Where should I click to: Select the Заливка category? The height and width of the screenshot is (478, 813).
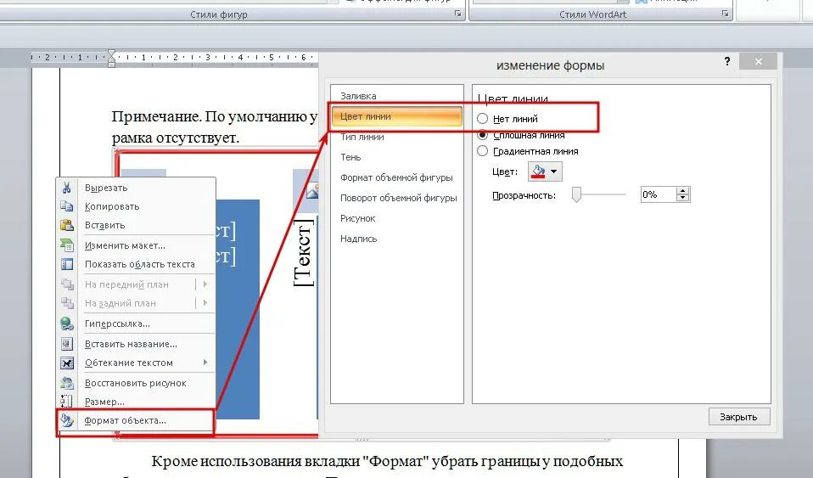tap(396, 96)
